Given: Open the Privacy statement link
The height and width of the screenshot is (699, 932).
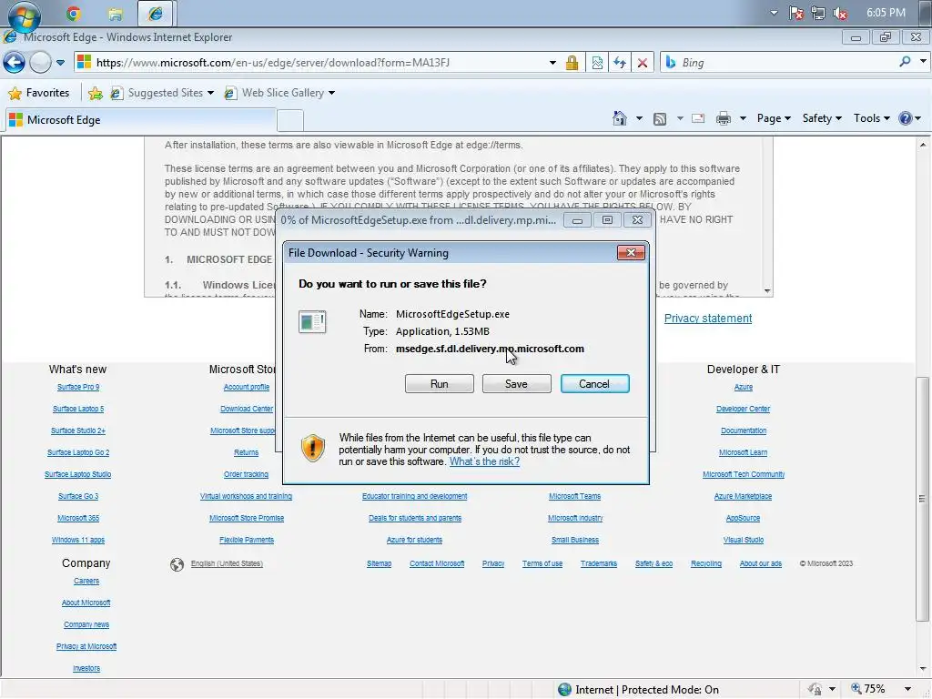Looking at the screenshot, I should (x=708, y=319).
